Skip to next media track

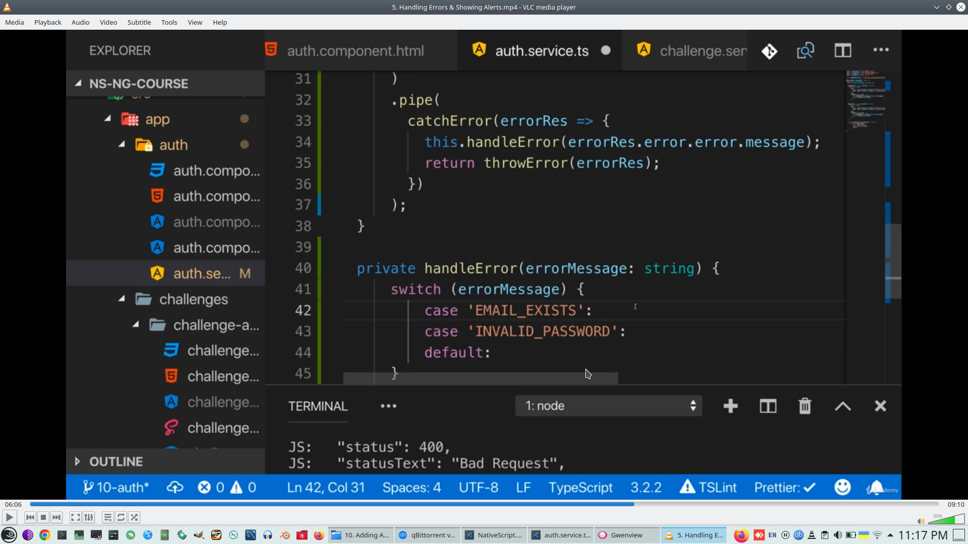[x=56, y=517]
